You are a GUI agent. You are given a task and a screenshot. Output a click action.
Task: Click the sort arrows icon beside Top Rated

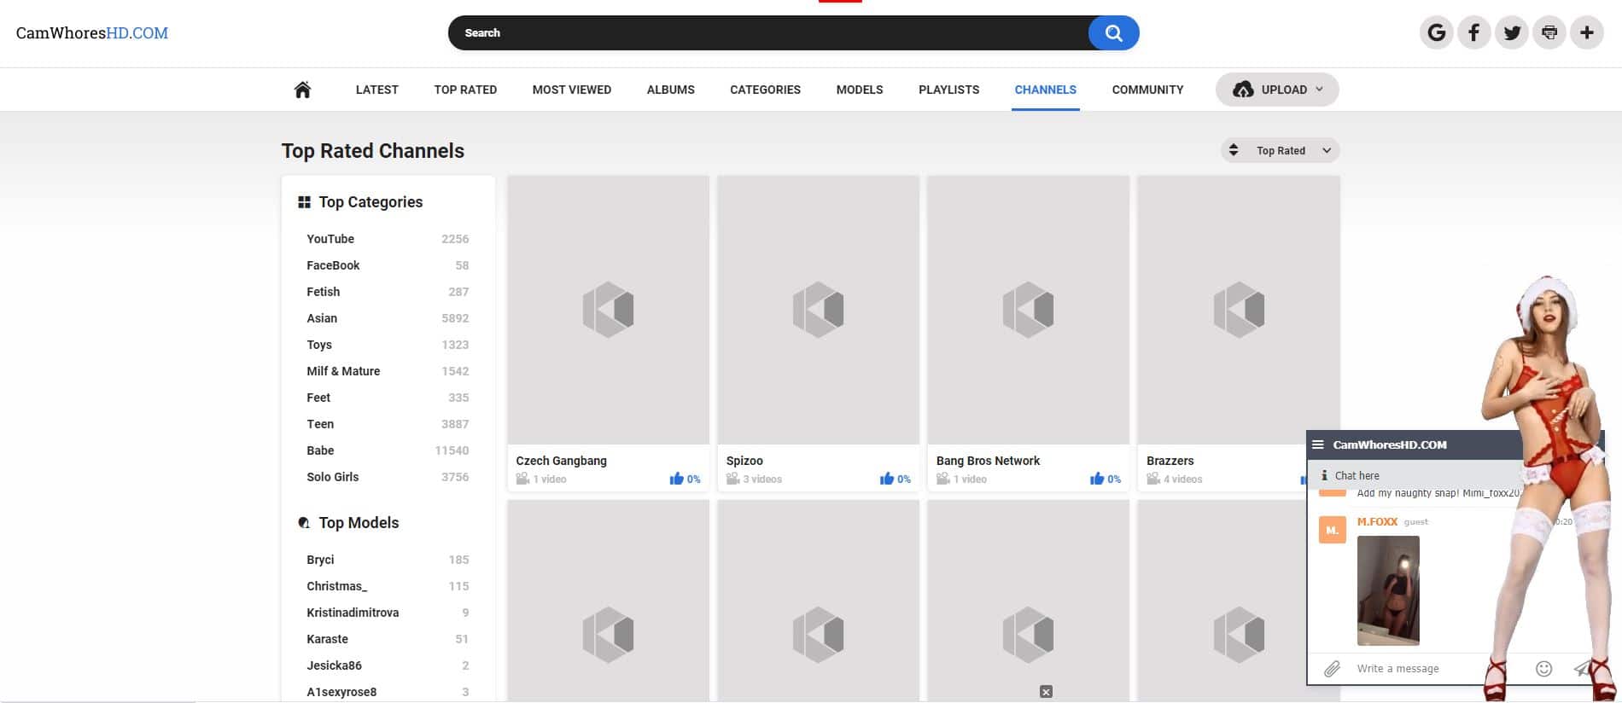(x=1234, y=150)
